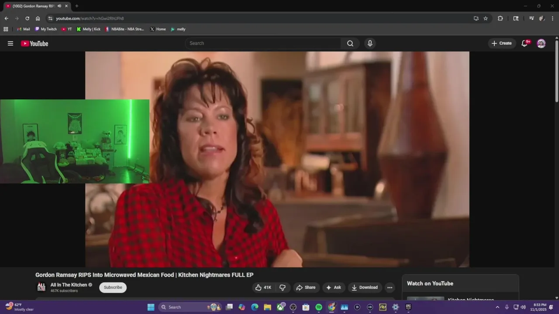Open the Mail bookmark
Image resolution: width=559 pixels, height=314 pixels.
tap(23, 29)
